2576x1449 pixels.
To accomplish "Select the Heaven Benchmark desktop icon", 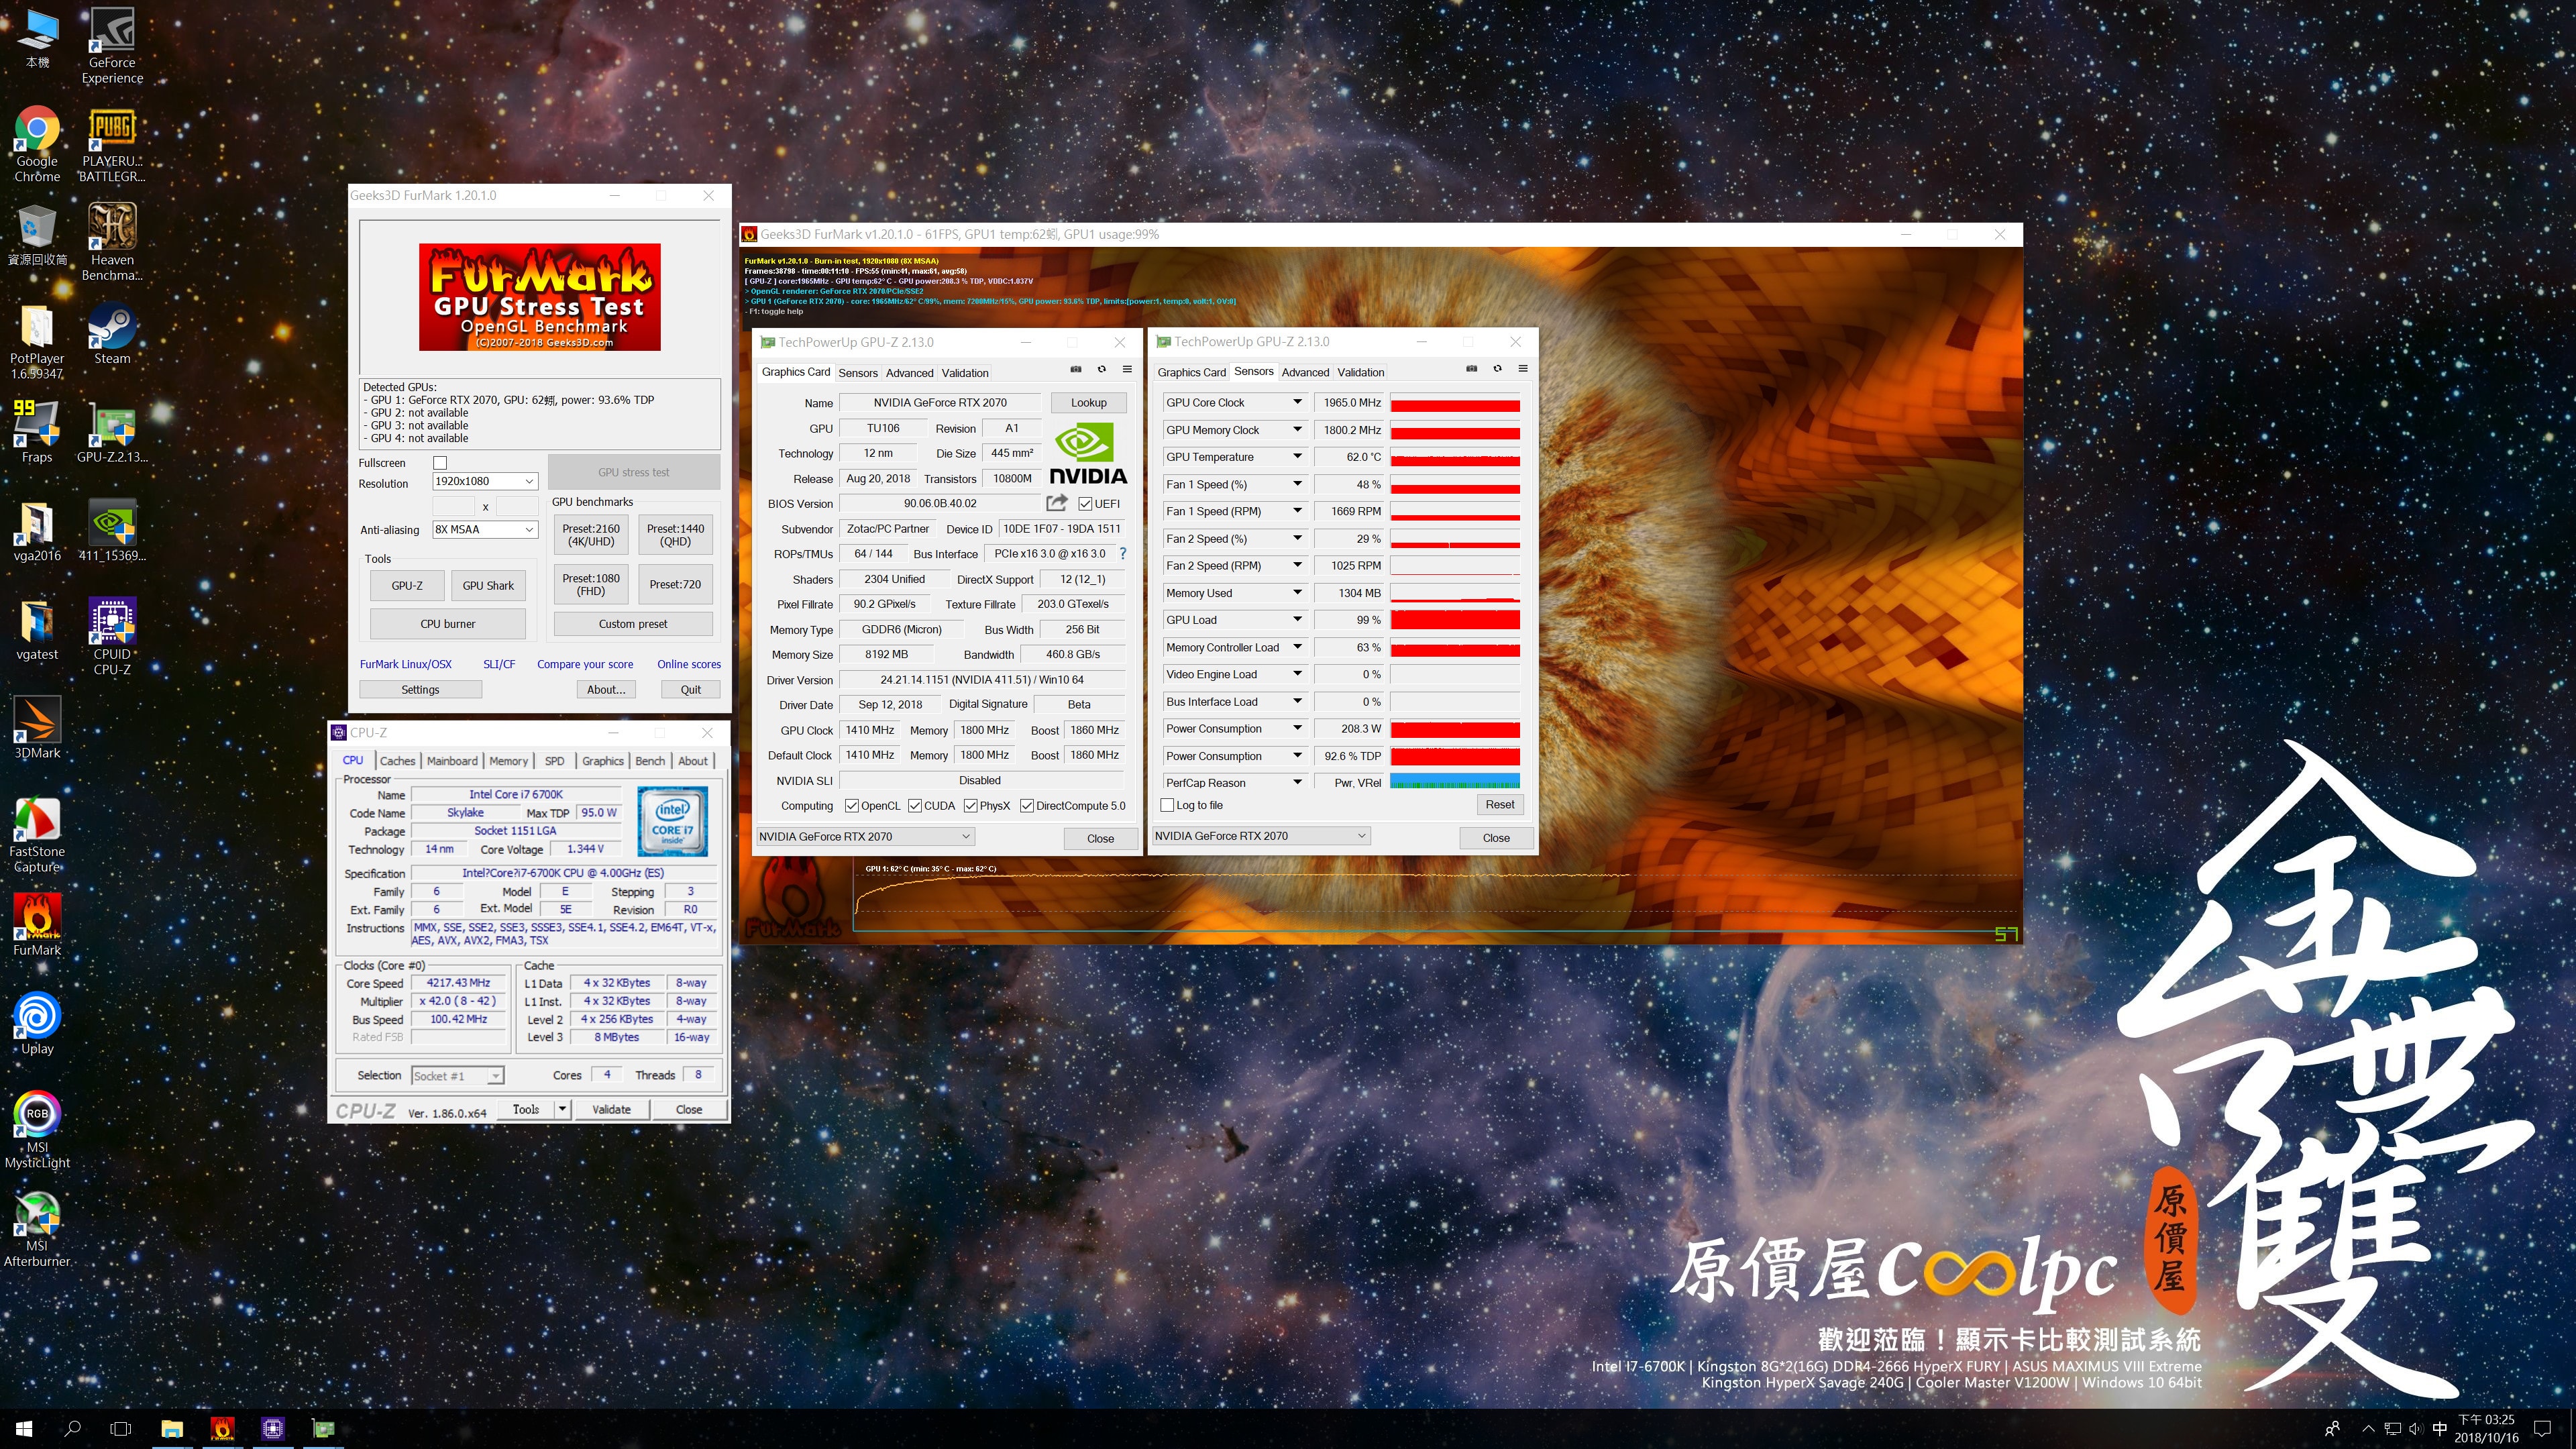I will coord(112,242).
